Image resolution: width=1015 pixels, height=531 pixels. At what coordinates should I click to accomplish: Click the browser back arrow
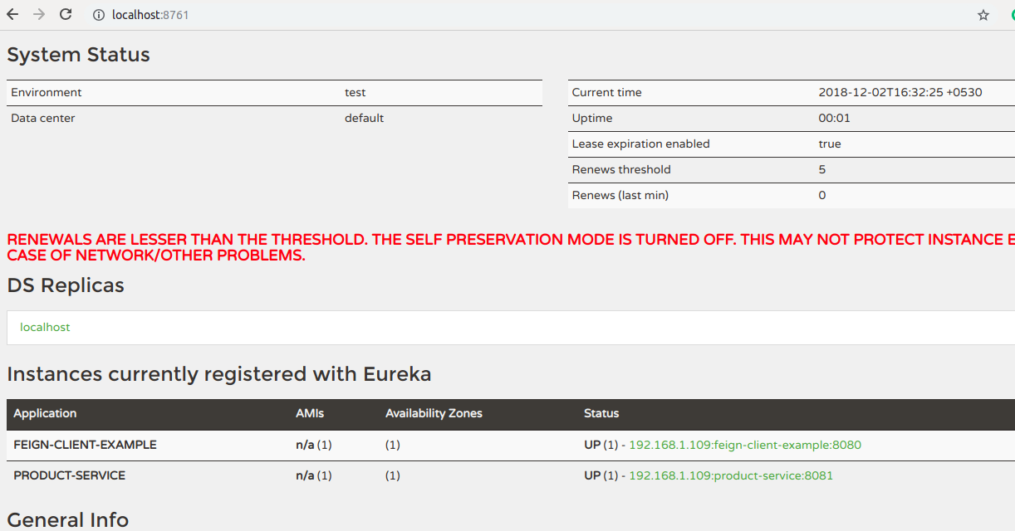tap(12, 15)
